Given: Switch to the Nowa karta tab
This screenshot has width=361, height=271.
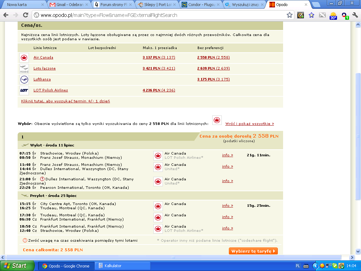Looking at the screenshot, I should [x=23, y=5].
